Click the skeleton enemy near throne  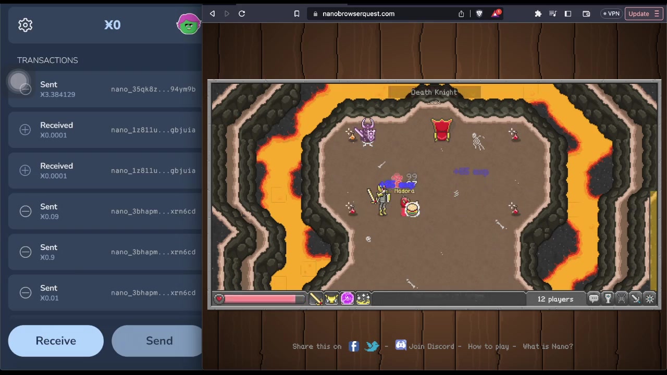pos(478,141)
